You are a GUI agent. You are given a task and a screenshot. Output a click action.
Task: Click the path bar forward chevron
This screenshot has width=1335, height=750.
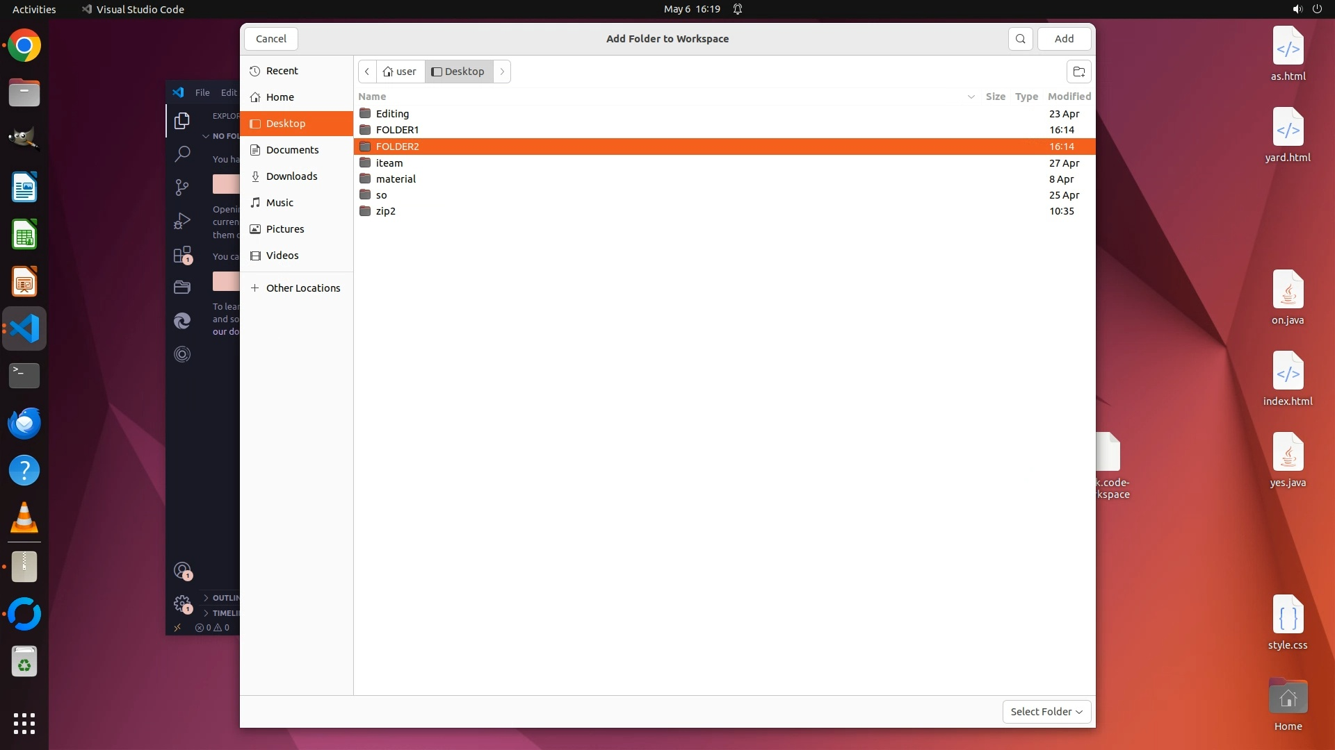pos(502,72)
